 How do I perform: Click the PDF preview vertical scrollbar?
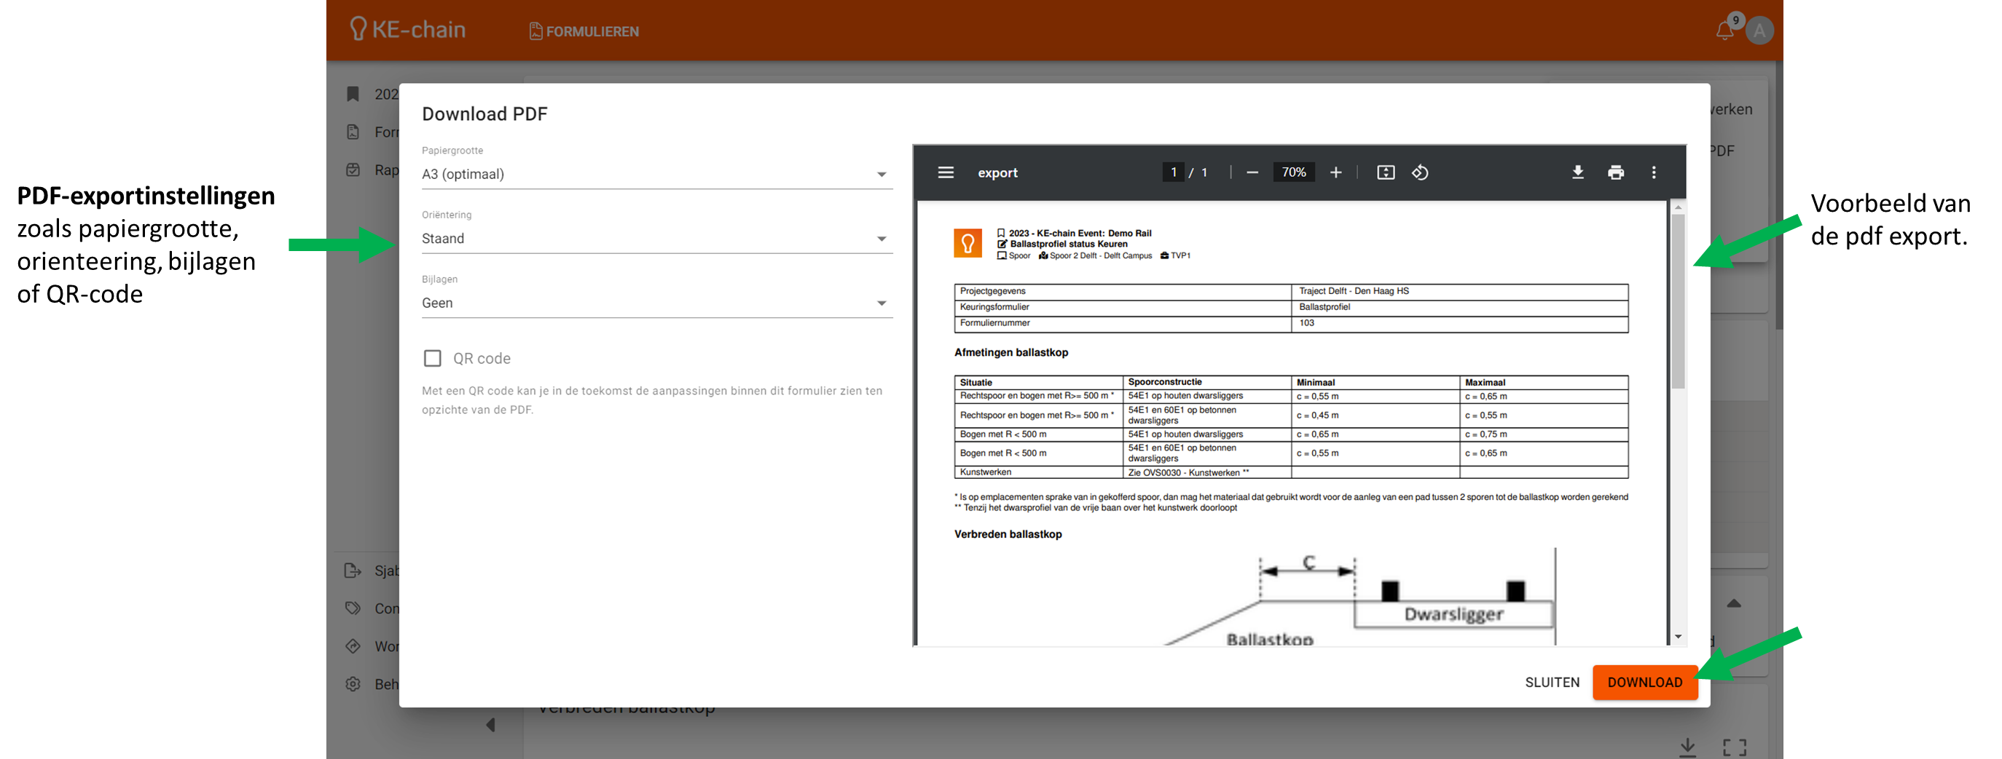pos(1678,303)
